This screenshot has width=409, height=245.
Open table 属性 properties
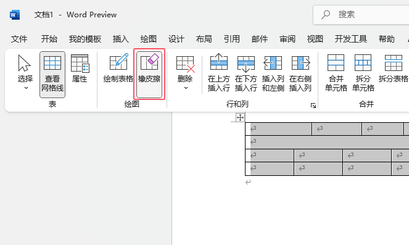[x=80, y=69]
